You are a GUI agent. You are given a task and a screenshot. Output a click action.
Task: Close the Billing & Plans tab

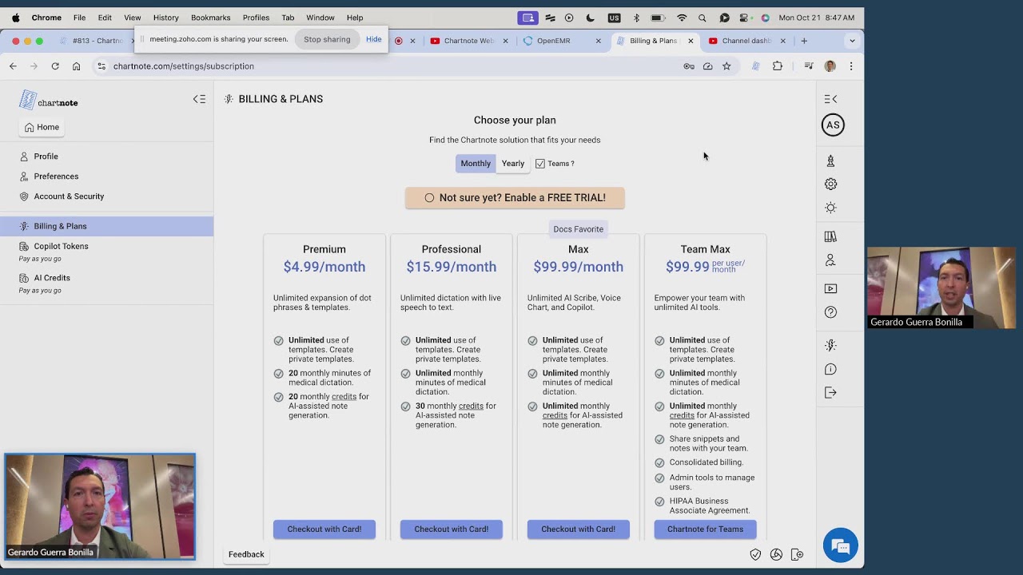point(691,41)
